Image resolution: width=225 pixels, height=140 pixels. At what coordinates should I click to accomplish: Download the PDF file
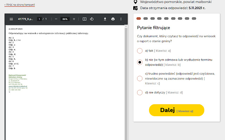[105, 19]
